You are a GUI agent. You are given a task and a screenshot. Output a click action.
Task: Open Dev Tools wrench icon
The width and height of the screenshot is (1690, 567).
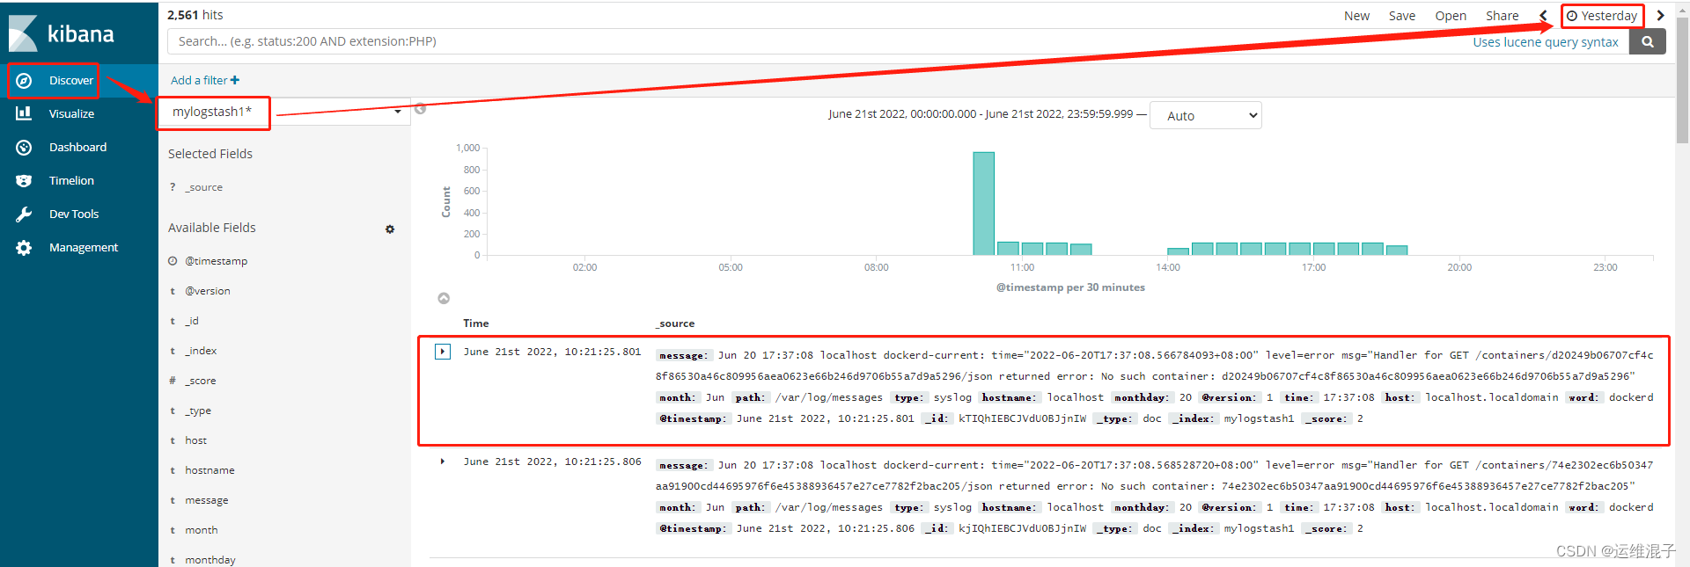24,214
